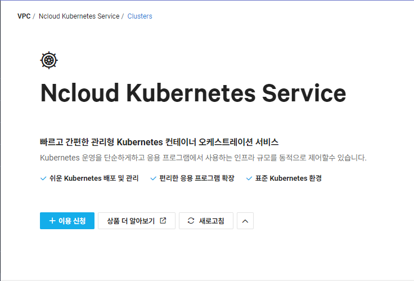
Task: Click the plus icon in 이용 신청
Action: [x=52, y=221]
